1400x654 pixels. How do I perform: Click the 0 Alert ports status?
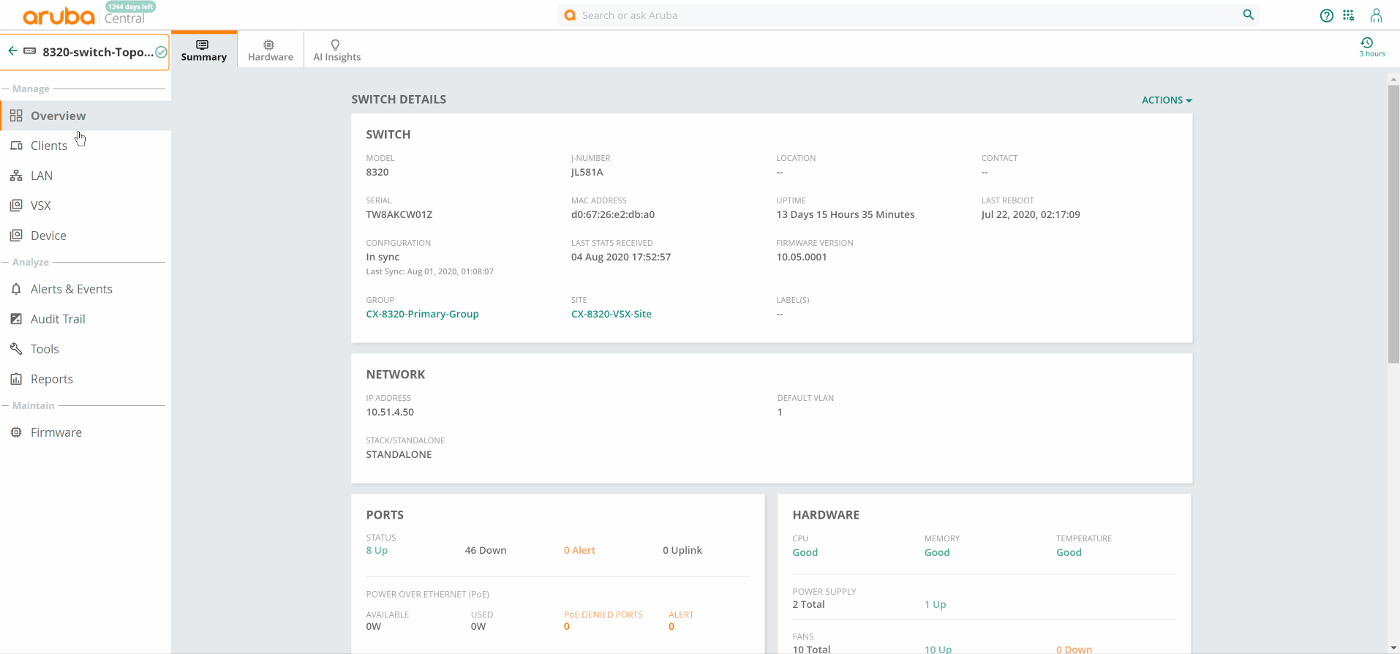[579, 550]
